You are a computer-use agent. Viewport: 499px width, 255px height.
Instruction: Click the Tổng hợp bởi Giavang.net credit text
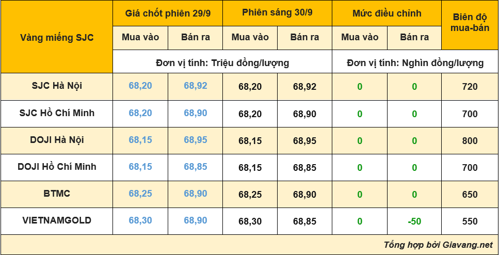(x=438, y=245)
